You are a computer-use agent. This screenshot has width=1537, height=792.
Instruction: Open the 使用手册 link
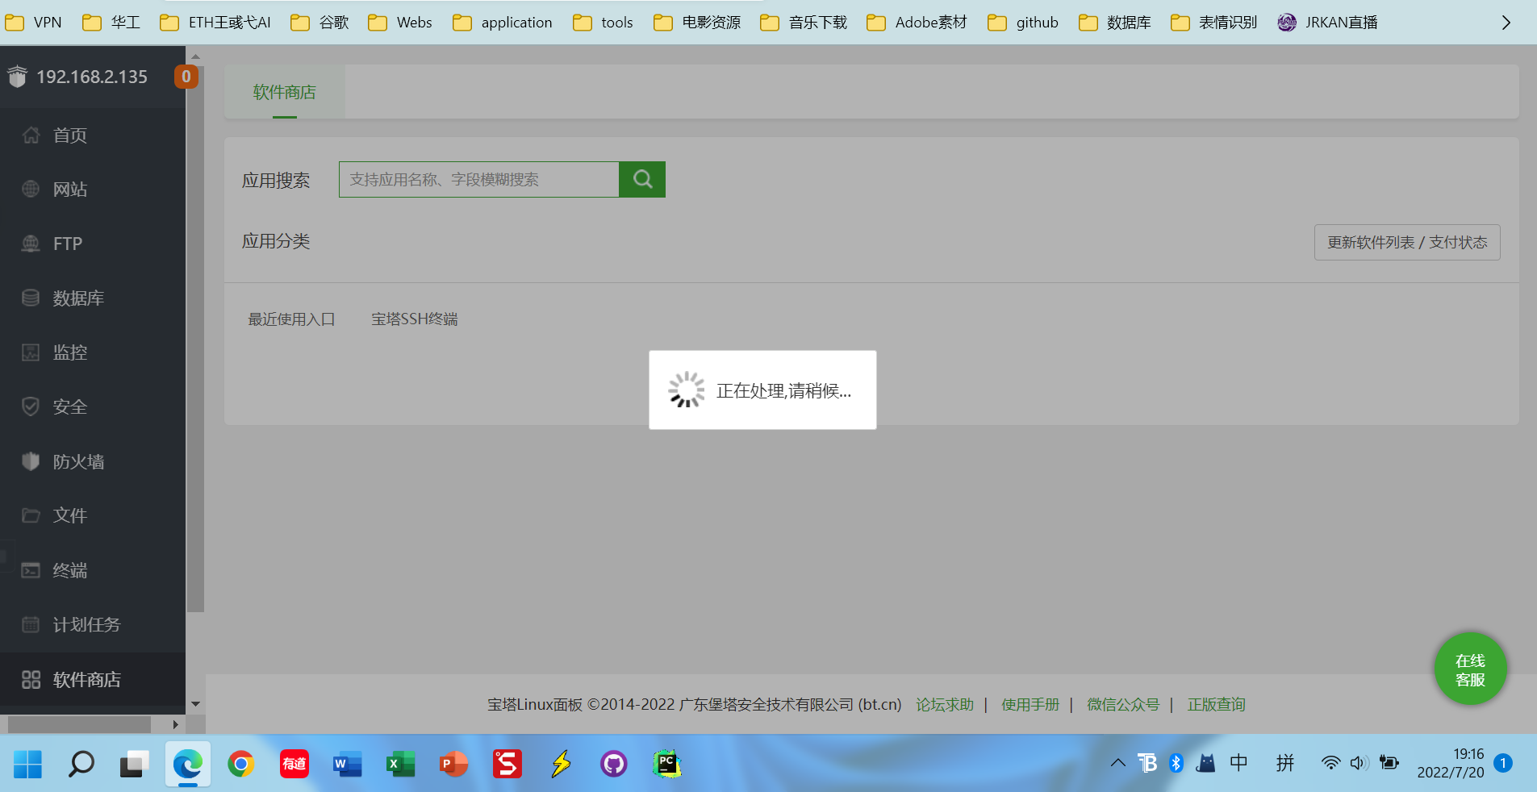point(1030,704)
